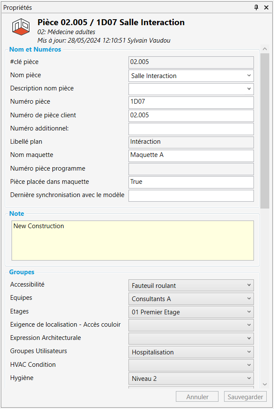Click the scrollbar down arrow

point(265,384)
